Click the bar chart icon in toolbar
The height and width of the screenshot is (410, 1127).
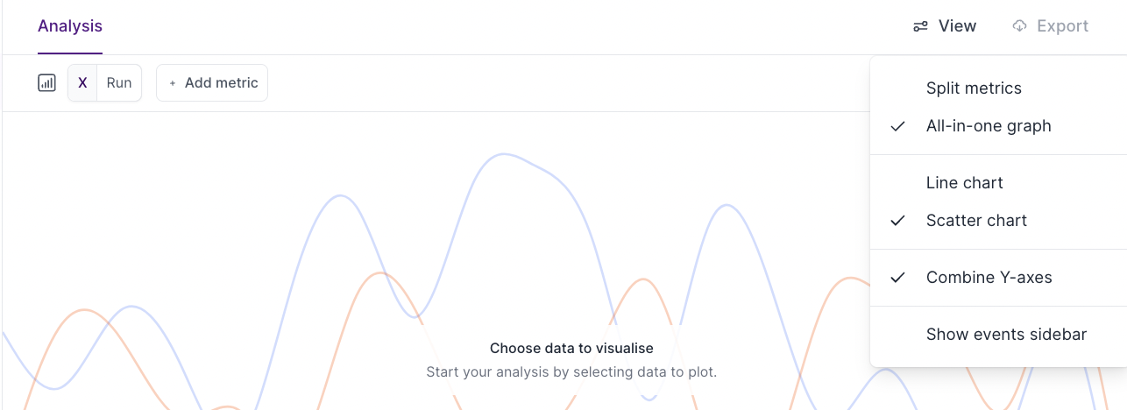coord(47,83)
